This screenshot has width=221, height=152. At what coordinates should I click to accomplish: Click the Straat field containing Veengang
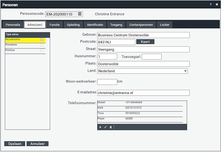click(143, 50)
